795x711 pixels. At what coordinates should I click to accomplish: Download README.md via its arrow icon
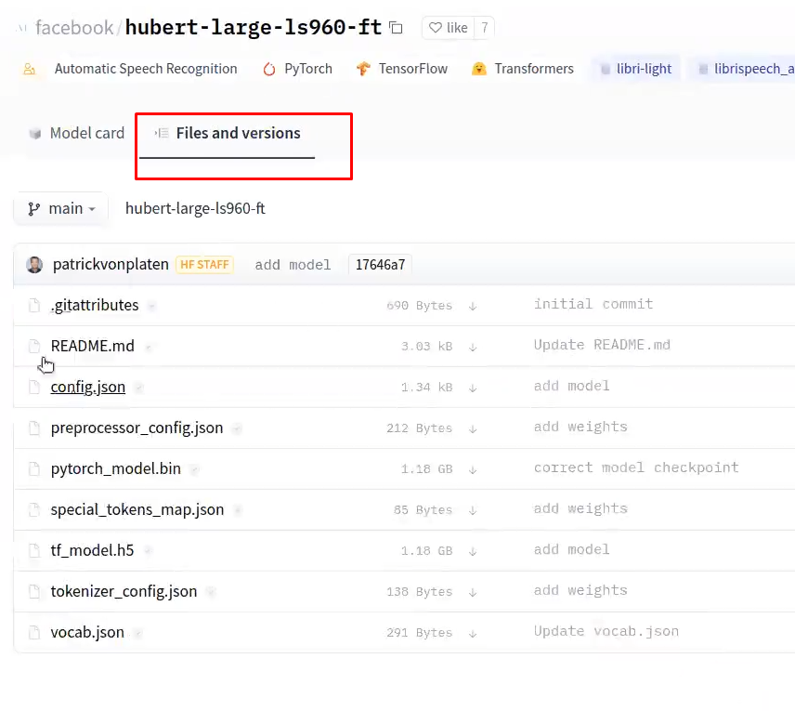tap(473, 347)
